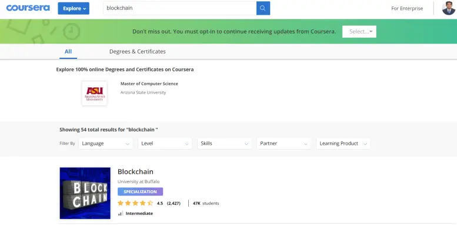Open the Blockchain course thumbnail
This screenshot has width=457, height=225.
[x=85, y=193]
